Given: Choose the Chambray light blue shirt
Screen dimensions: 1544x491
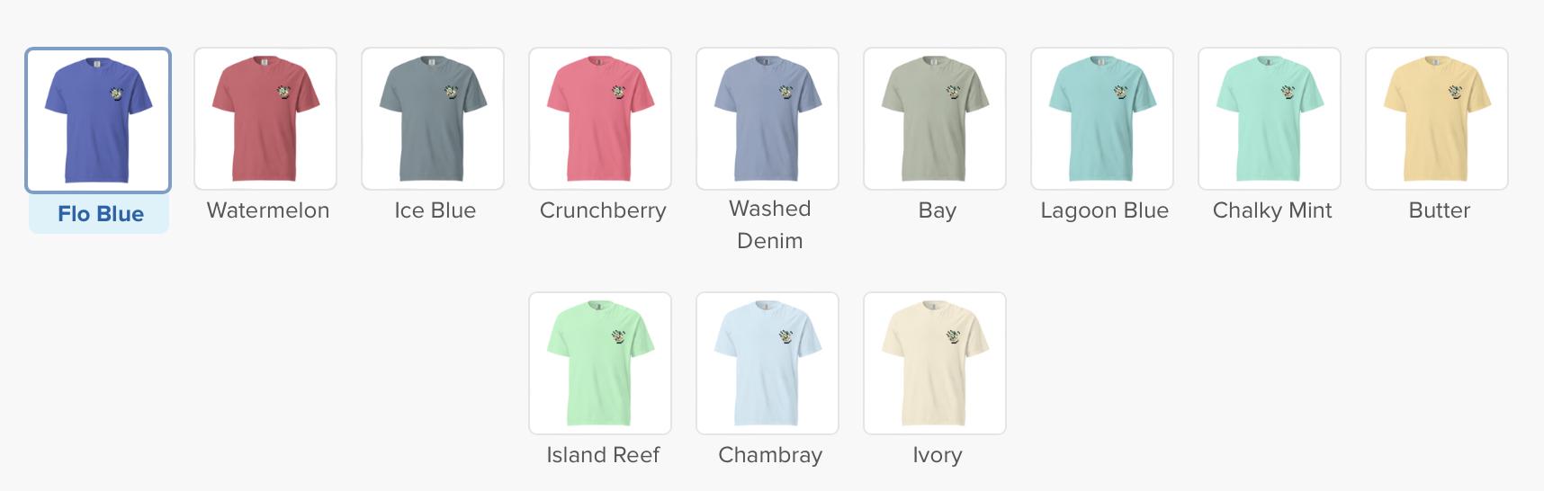Looking at the screenshot, I should [x=768, y=363].
